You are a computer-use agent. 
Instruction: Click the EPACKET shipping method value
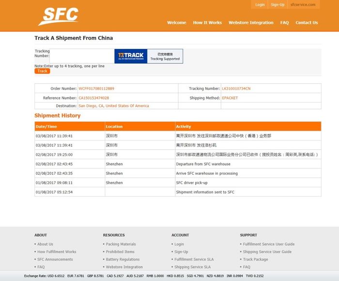pyautogui.click(x=230, y=98)
